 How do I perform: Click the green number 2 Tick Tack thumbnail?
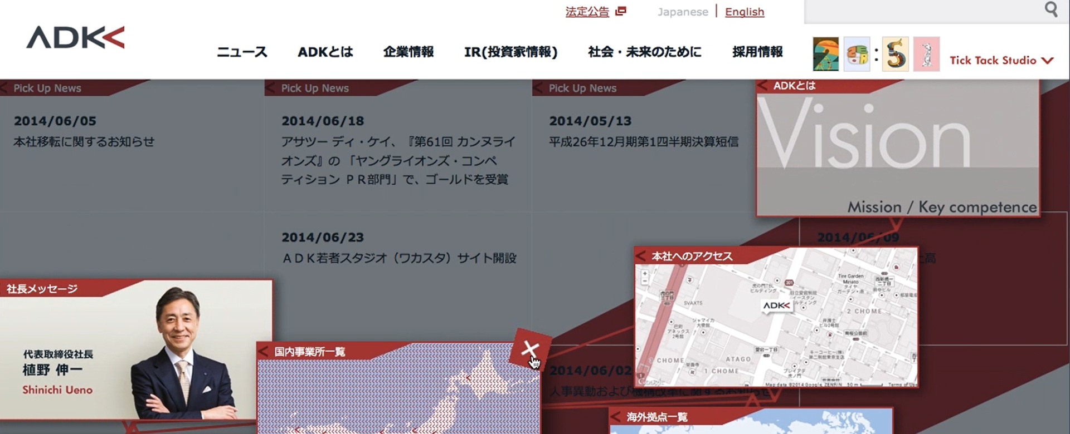point(825,54)
